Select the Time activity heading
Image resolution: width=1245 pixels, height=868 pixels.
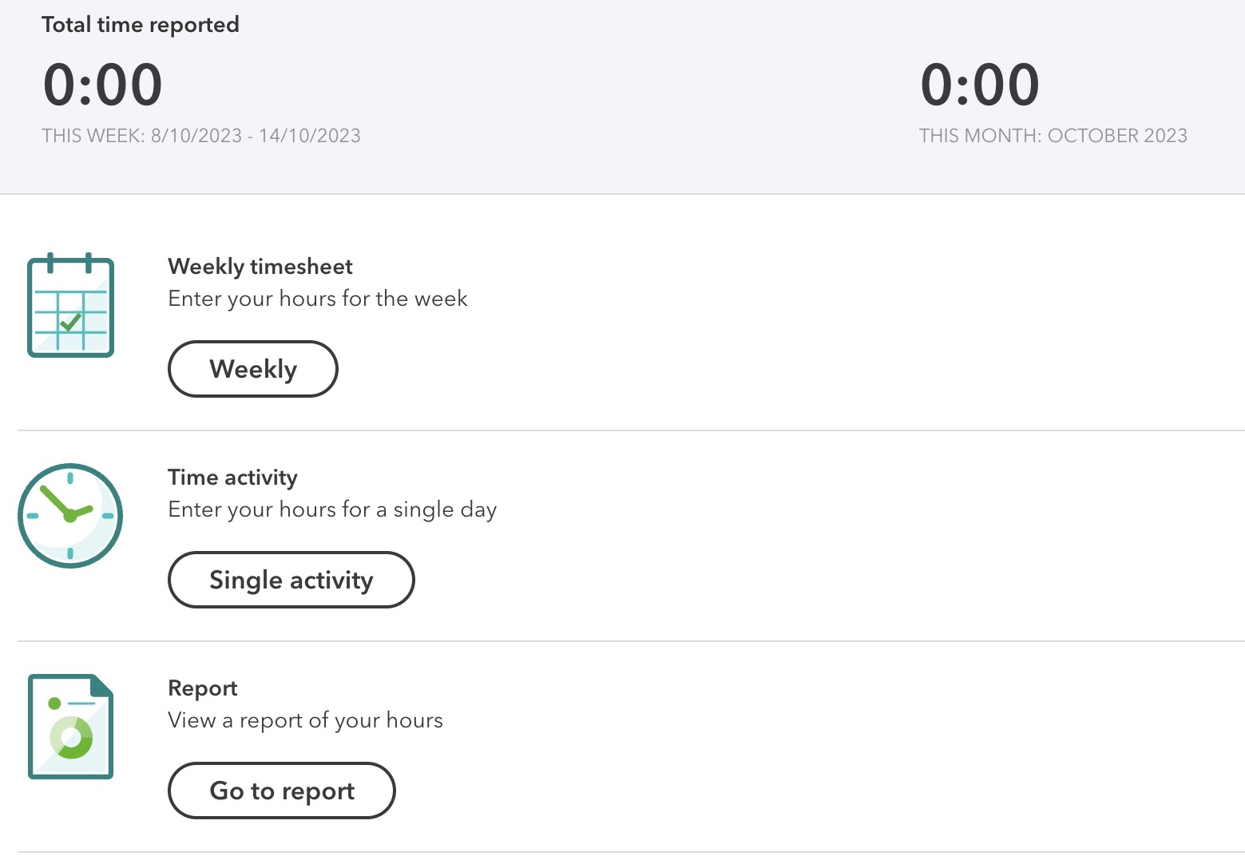click(232, 477)
